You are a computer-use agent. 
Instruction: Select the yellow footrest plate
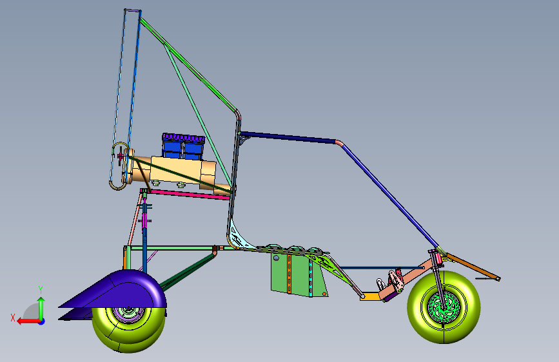(x=369, y=296)
